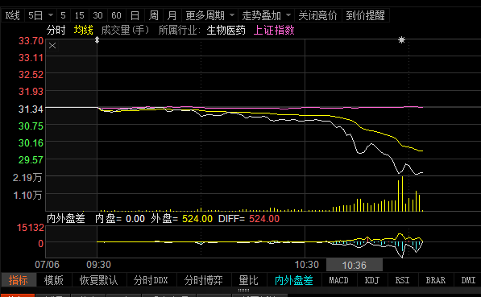Select the RSI indicator
481x297 pixels.
(x=402, y=280)
